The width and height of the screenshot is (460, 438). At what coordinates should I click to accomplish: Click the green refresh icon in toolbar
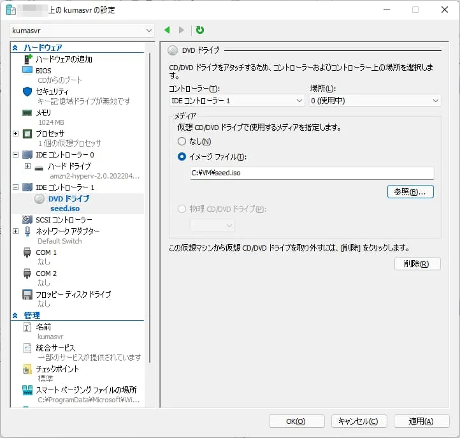coord(200,30)
